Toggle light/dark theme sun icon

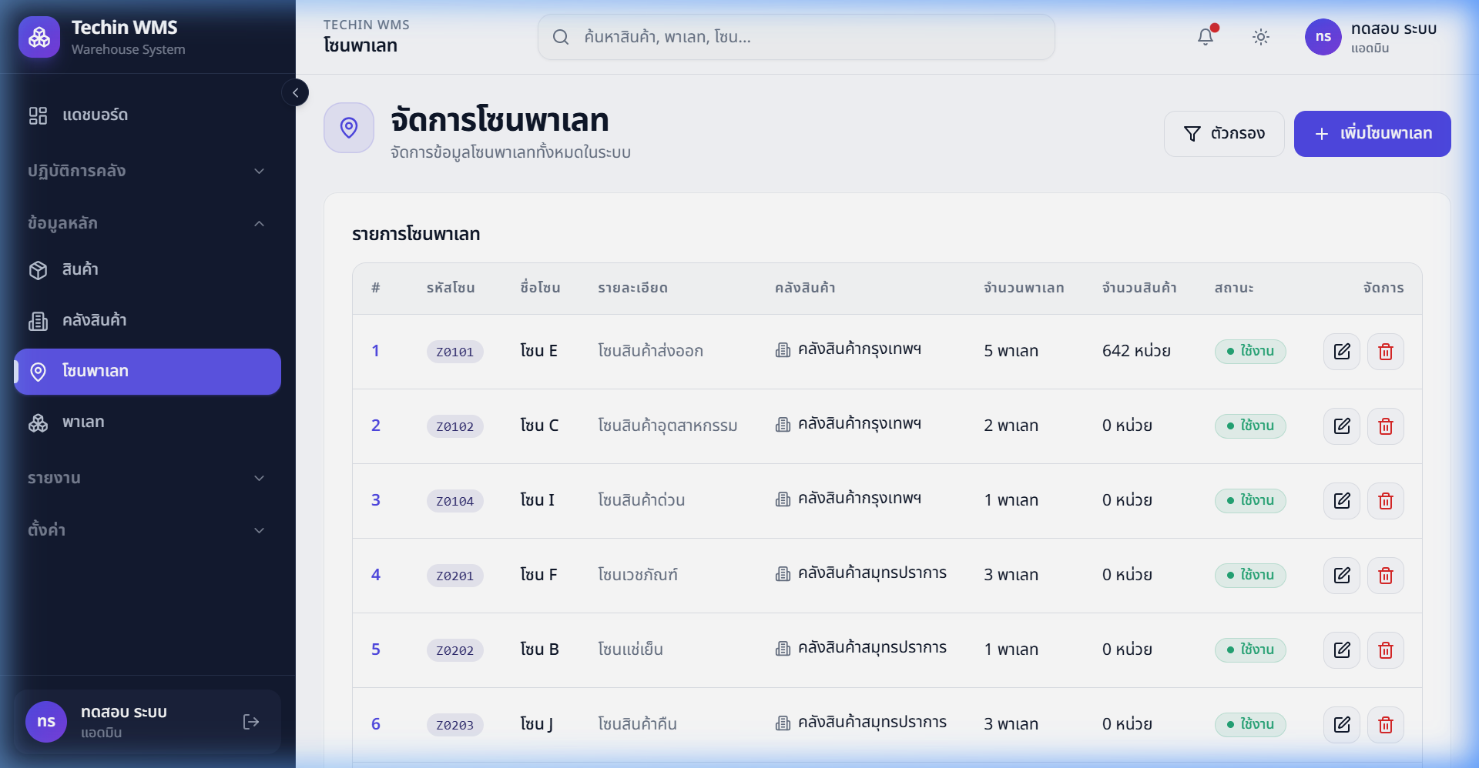tap(1261, 37)
